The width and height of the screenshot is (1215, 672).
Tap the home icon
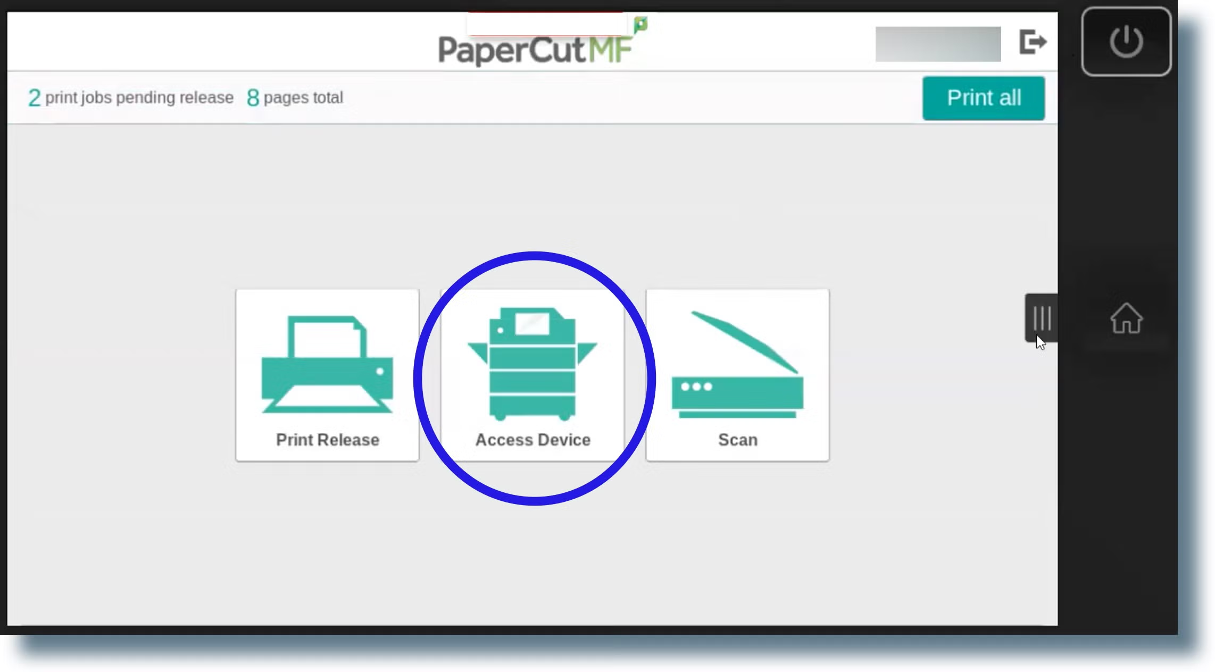(x=1126, y=318)
